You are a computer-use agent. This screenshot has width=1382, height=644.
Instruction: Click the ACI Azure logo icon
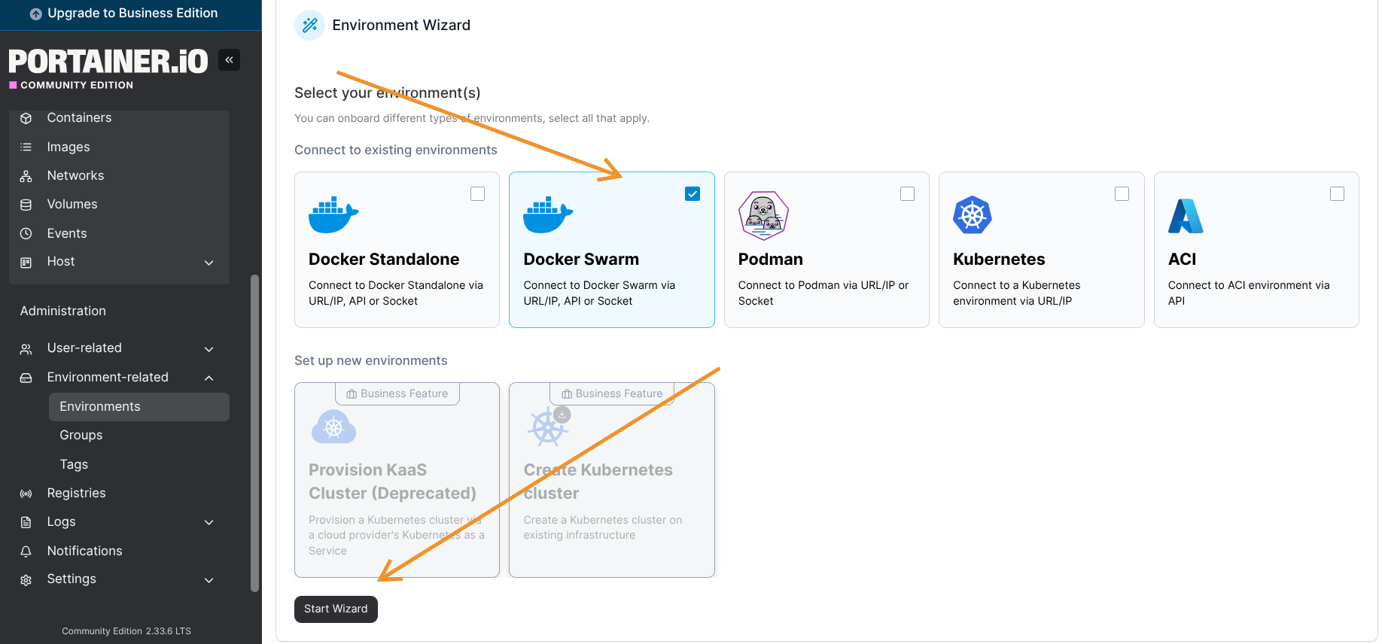(1185, 216)
